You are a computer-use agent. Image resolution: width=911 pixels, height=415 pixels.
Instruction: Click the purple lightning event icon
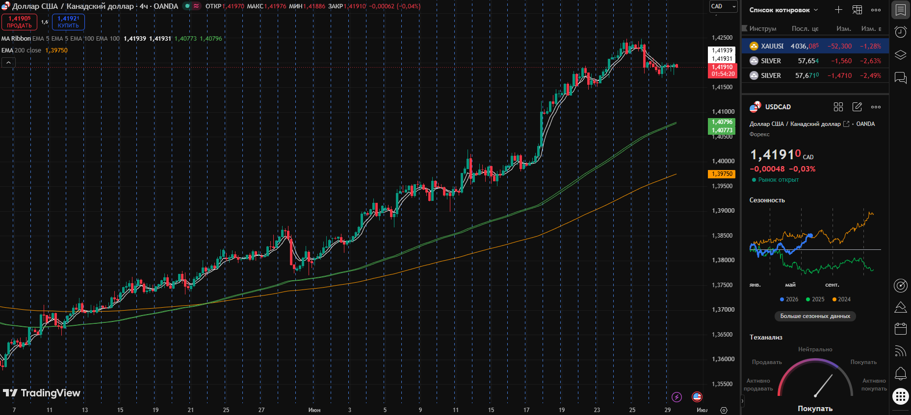tap(677, 397)
